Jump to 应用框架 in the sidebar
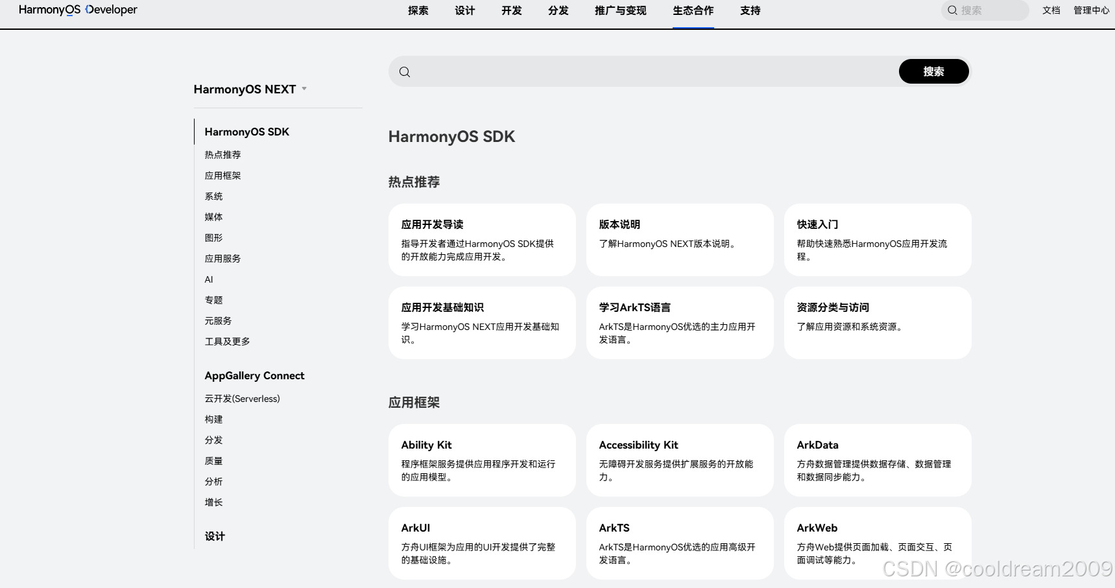This screenshot has height=588, width=1115. (x=222, y=176)
